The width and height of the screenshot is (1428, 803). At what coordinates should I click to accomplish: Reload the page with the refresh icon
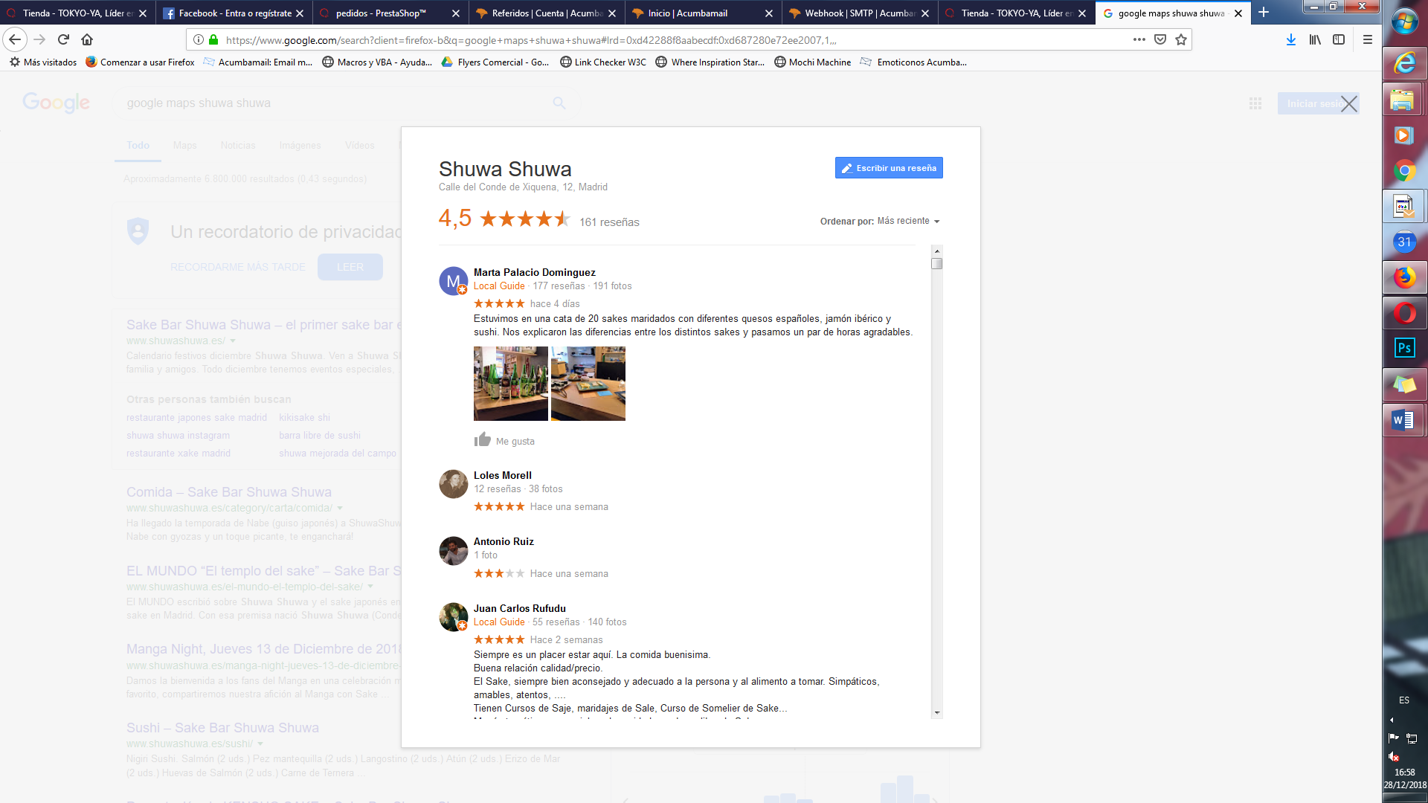coord(63,39)
